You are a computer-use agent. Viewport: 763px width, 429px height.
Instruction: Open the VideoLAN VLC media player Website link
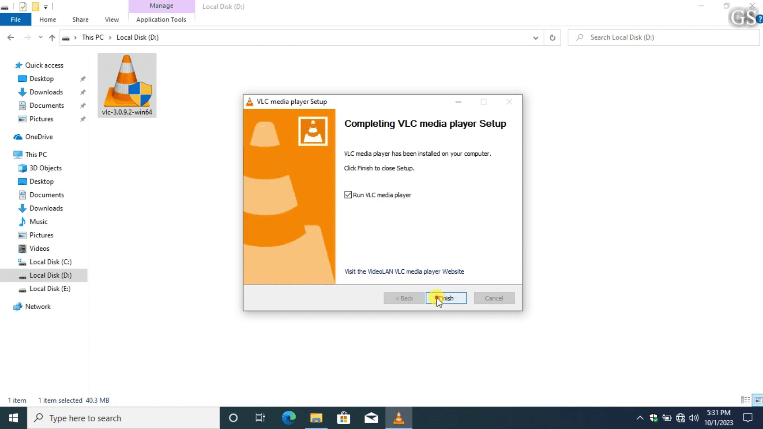404,271
